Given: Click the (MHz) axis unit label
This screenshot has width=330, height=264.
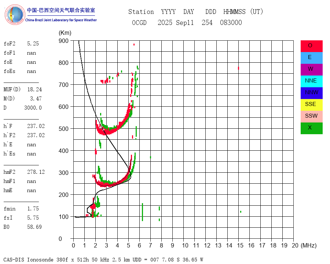Looking at the screenshot, I should click(309, 245).
